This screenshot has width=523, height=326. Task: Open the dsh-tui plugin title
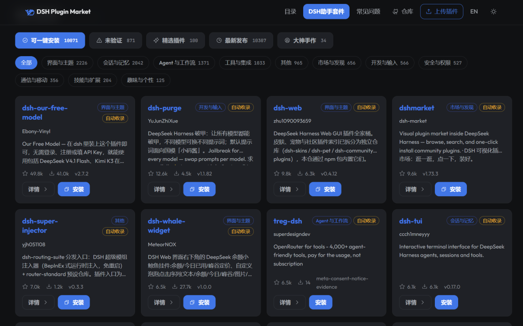pyautogui.click(x=411, y=221)
